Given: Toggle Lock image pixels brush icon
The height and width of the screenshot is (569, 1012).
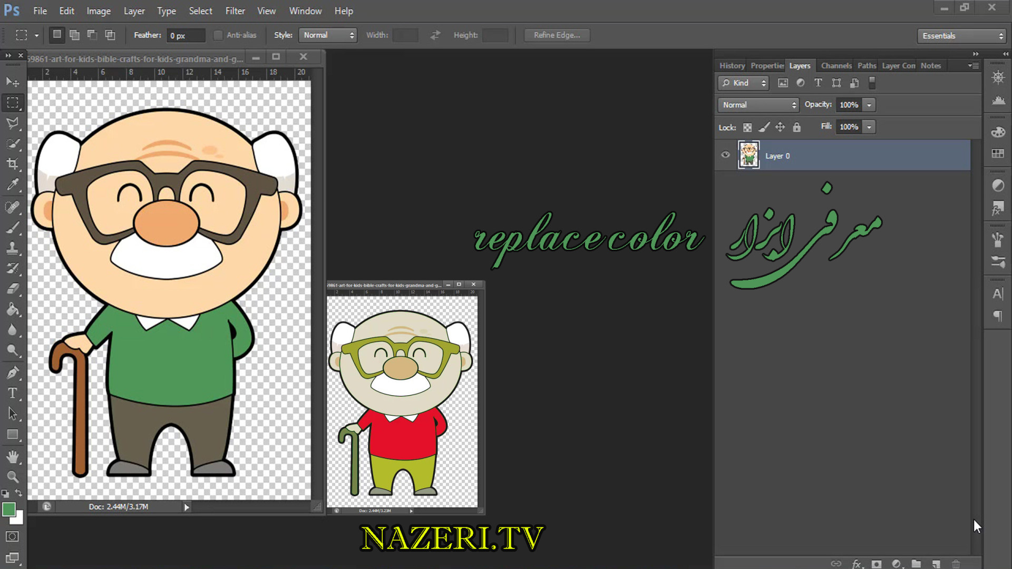Looking at the screenshot, I should pos(764,127).
